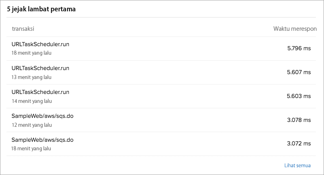Click the timestamp under the 3.072 ms trace name
This screenshot has height=175, width=324.
coord(31,149)
